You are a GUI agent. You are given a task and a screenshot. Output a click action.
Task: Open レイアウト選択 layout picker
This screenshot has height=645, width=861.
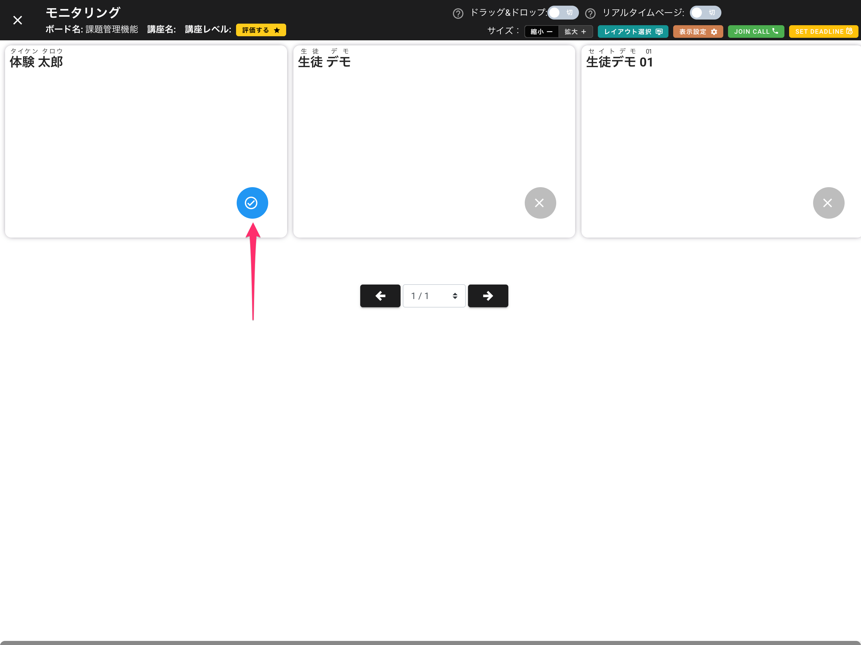pos(633,32)
